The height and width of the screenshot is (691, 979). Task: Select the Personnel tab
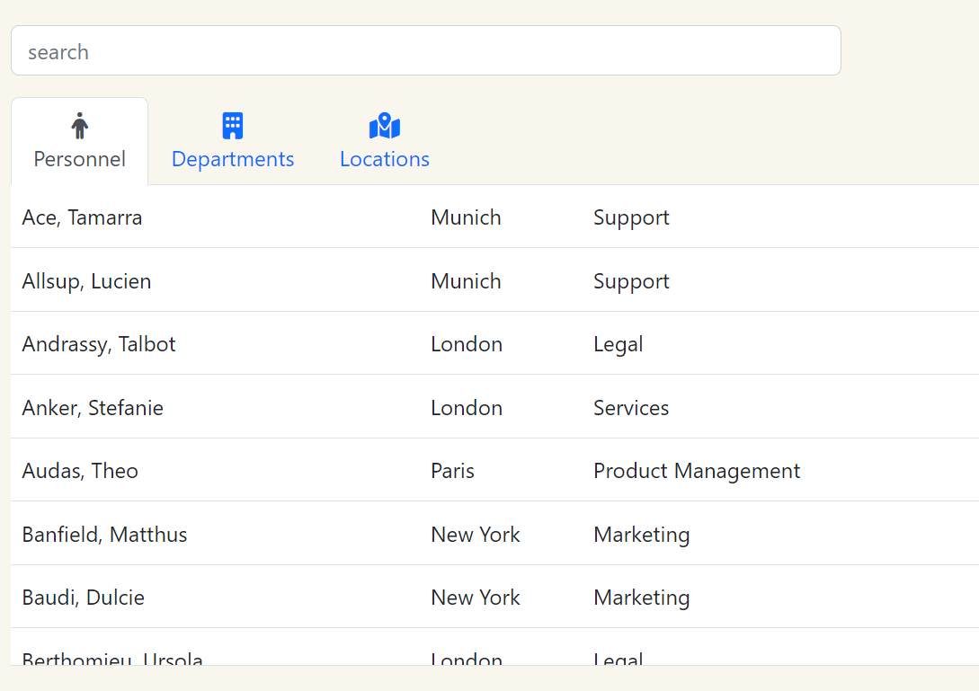(x=79, y=159)
